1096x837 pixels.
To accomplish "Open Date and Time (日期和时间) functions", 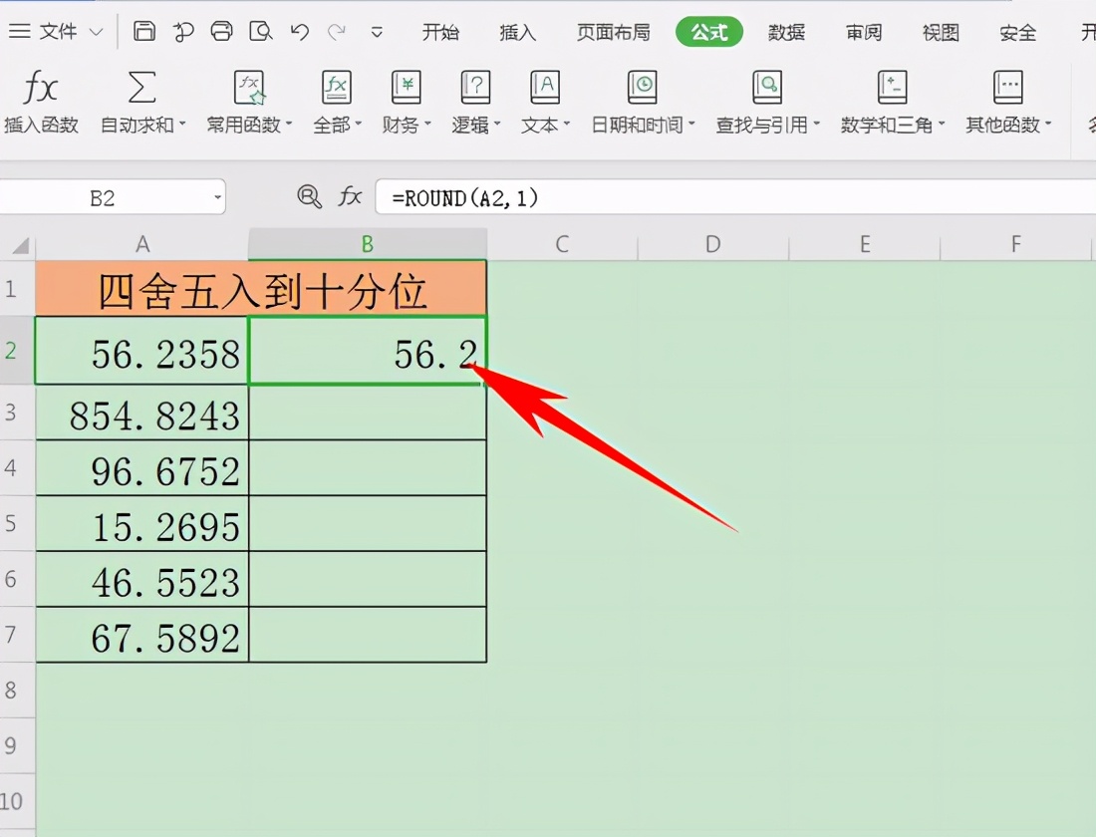I will pos(643,89).
